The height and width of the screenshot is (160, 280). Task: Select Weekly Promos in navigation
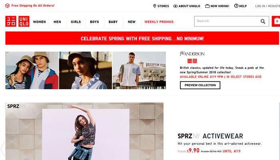pos(159,22)
